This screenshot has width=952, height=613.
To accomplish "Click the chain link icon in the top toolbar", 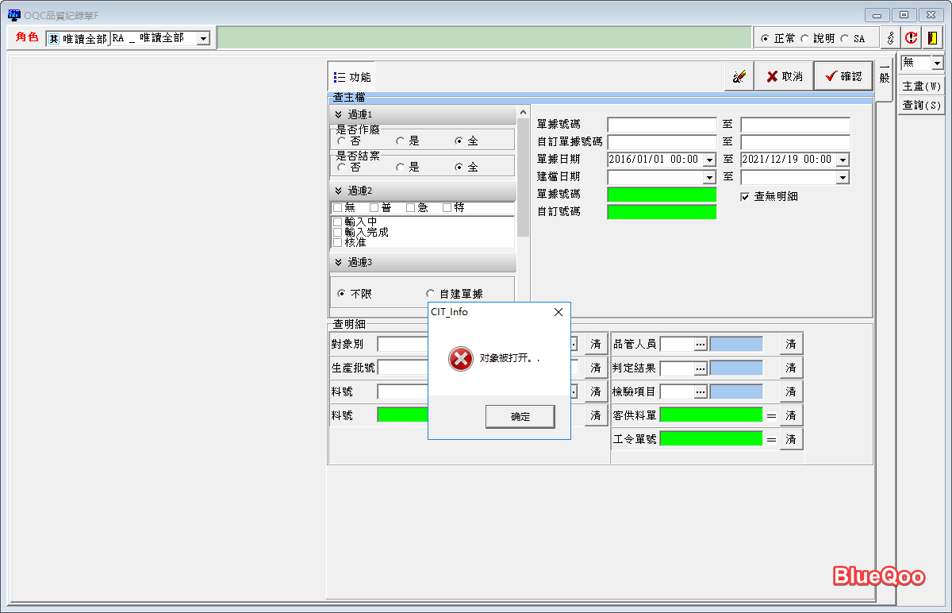I will [890, 38].
